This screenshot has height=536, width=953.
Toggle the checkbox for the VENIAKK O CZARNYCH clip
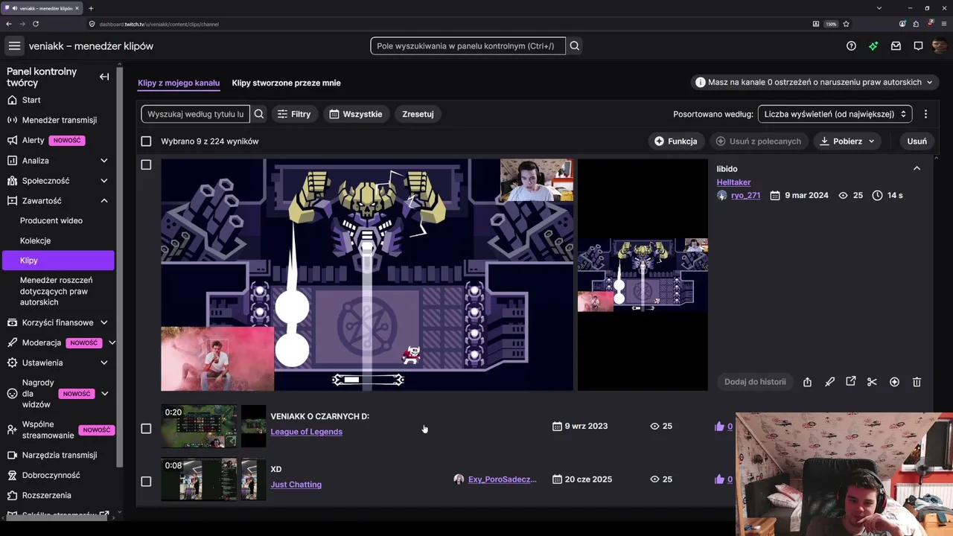coord(146,429)
